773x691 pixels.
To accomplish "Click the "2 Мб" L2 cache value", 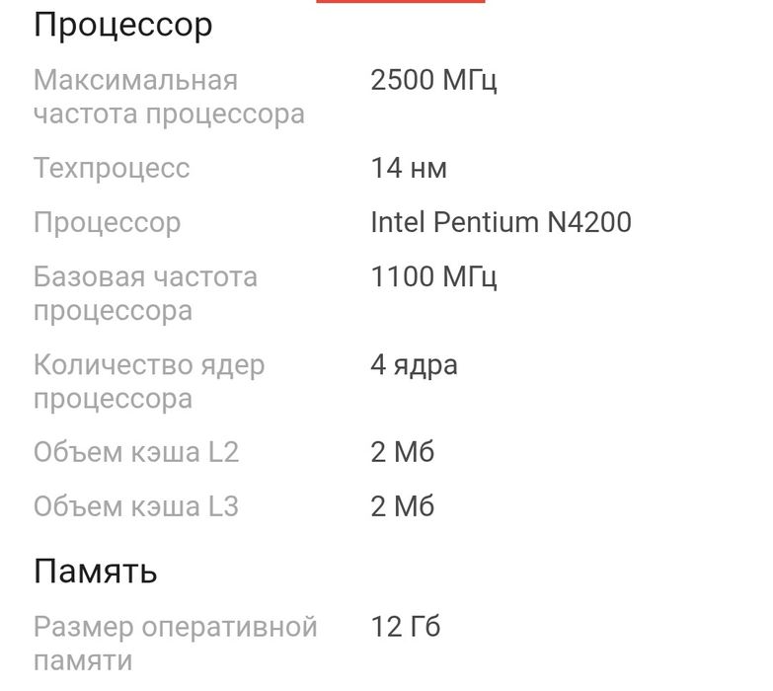I will (402, 453).
